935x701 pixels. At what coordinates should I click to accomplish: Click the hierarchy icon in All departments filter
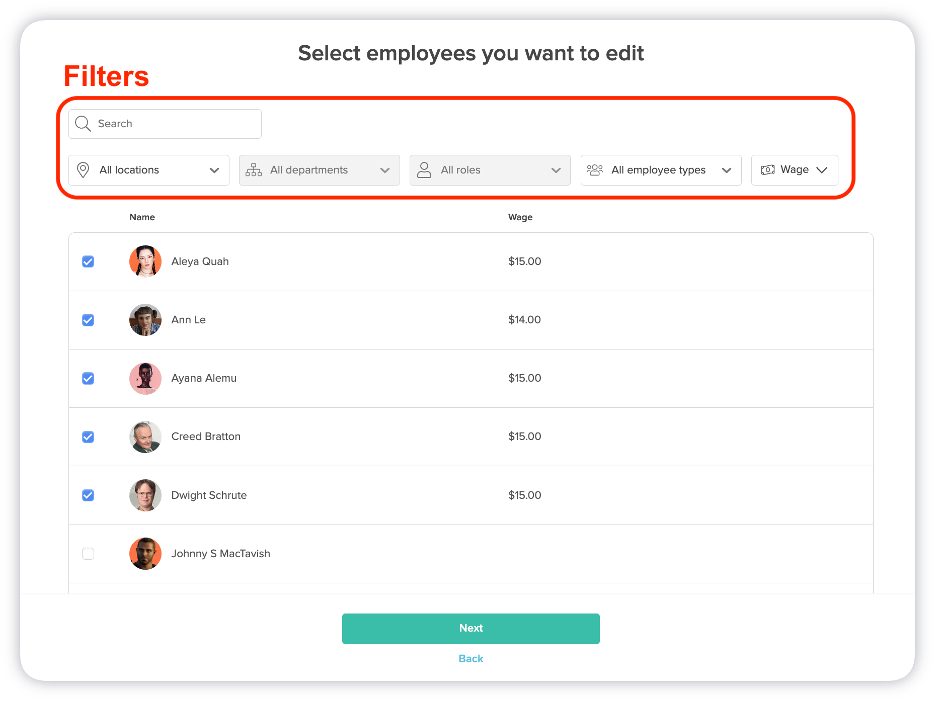coord(254,170)
